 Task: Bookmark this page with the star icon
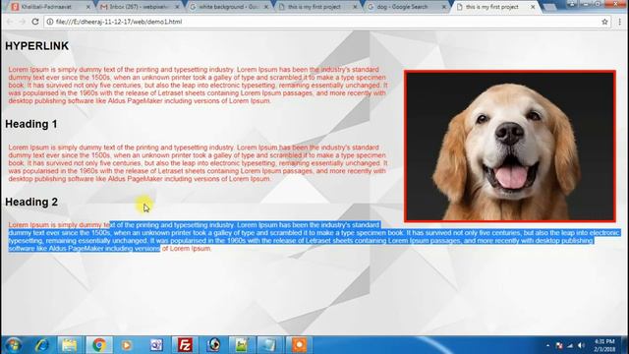[604, 22]
